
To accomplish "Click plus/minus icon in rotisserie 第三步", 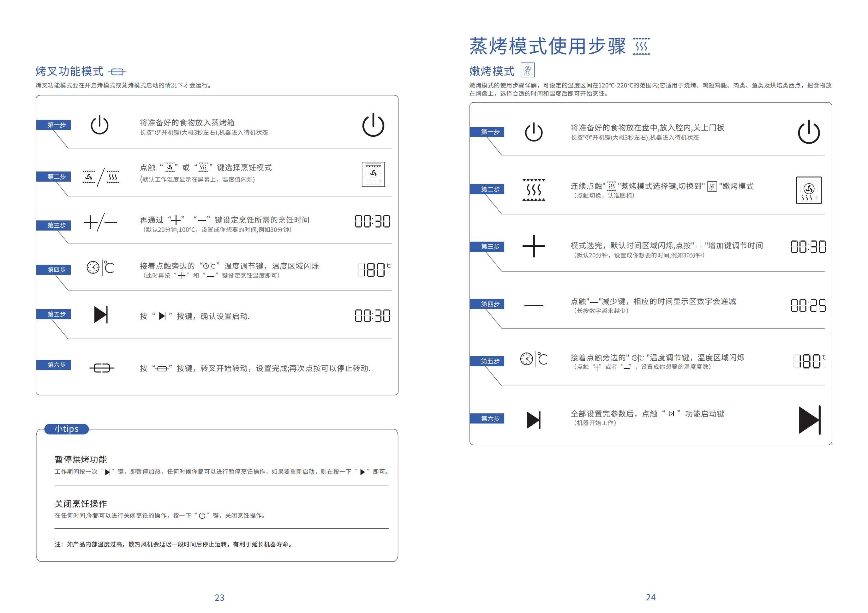I will pos(100,222).
